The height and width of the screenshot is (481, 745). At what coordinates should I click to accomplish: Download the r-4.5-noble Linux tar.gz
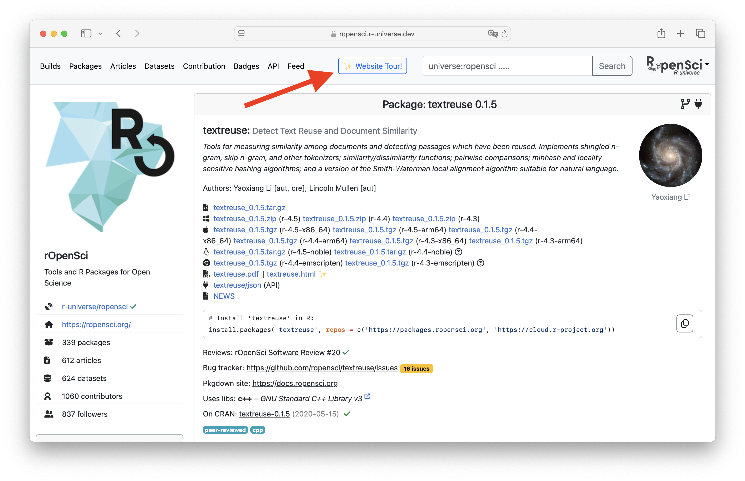(249, 252)
